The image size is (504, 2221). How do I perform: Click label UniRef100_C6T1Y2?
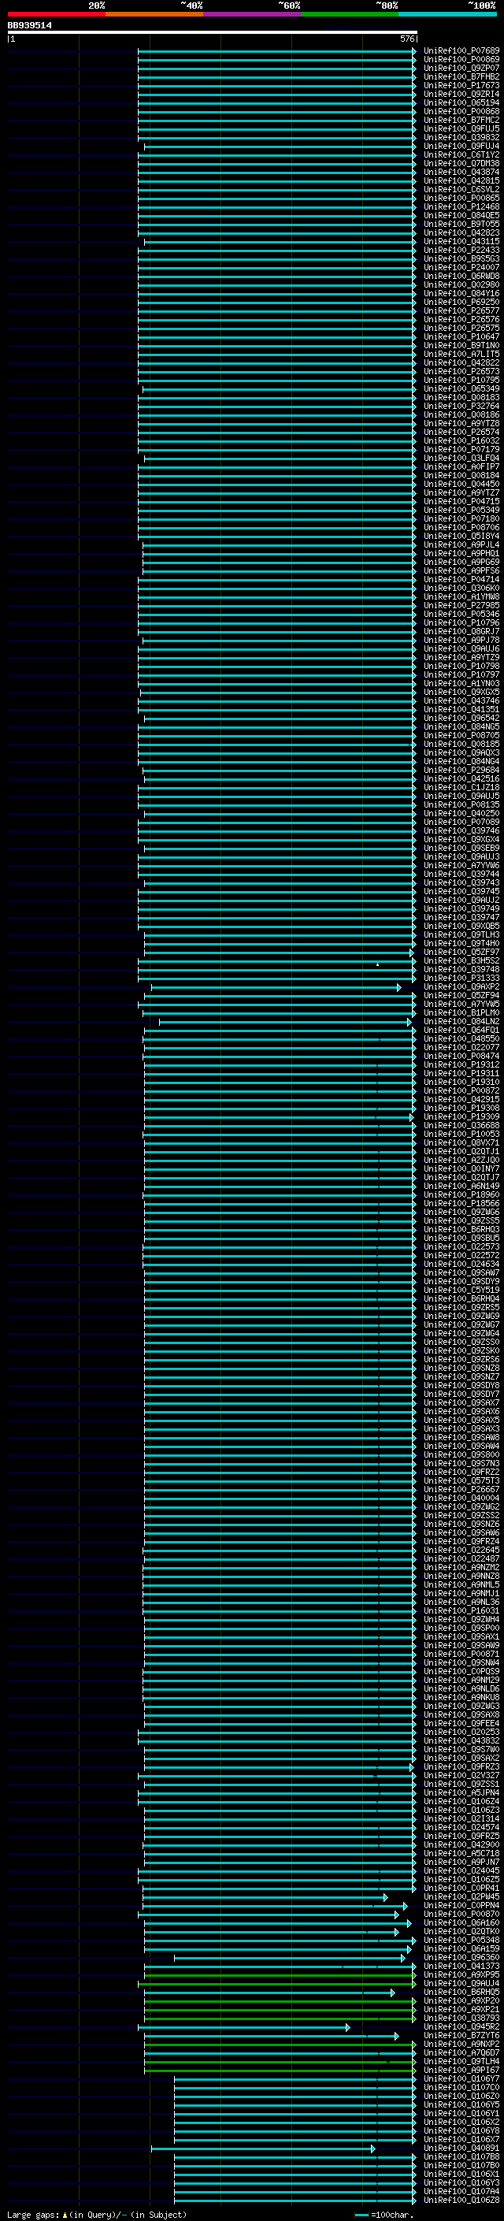pos(461,155)
